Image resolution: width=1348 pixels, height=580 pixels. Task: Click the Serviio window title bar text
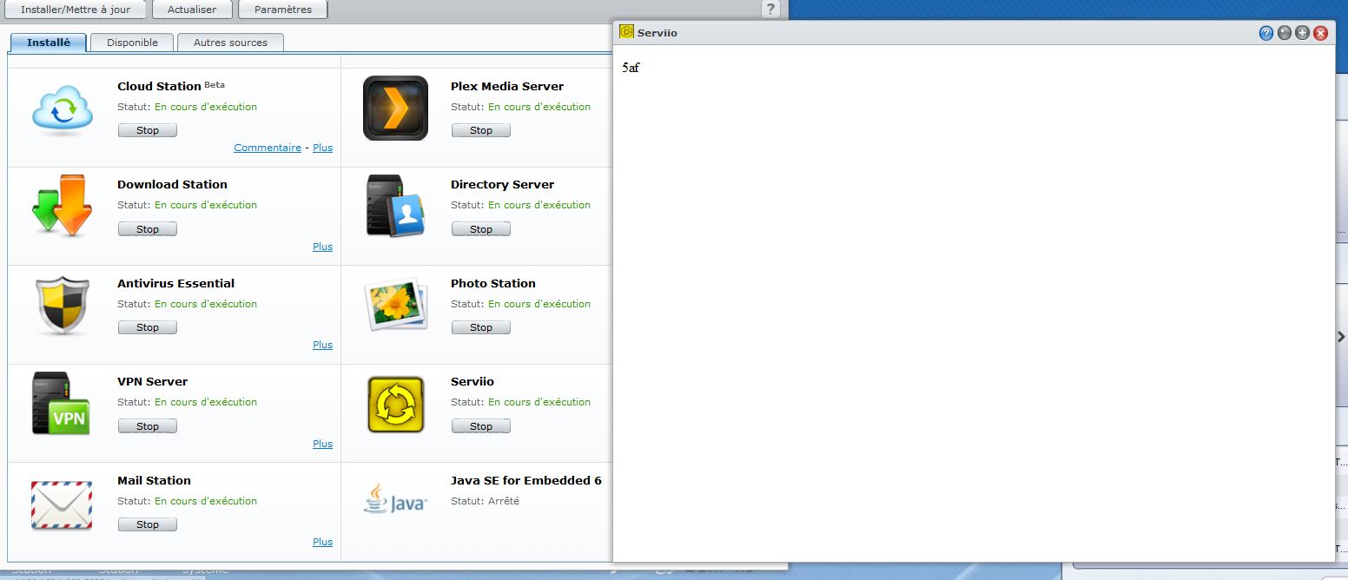[x=657, y=33]
